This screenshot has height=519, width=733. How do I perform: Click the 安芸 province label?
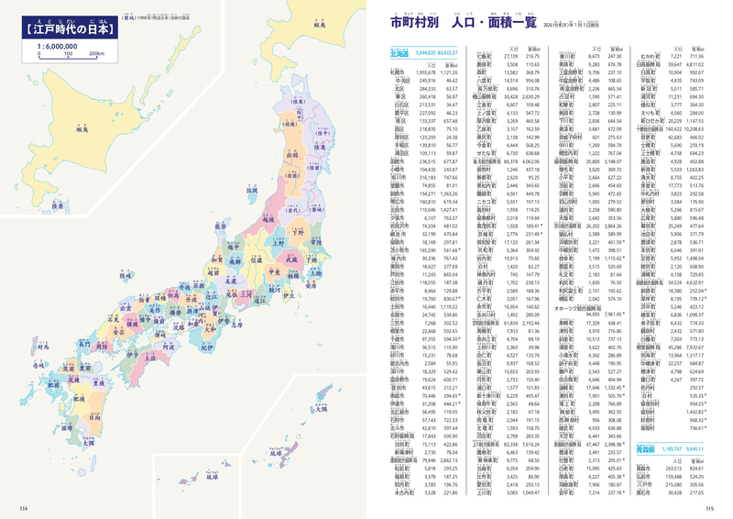click(118, 331)
